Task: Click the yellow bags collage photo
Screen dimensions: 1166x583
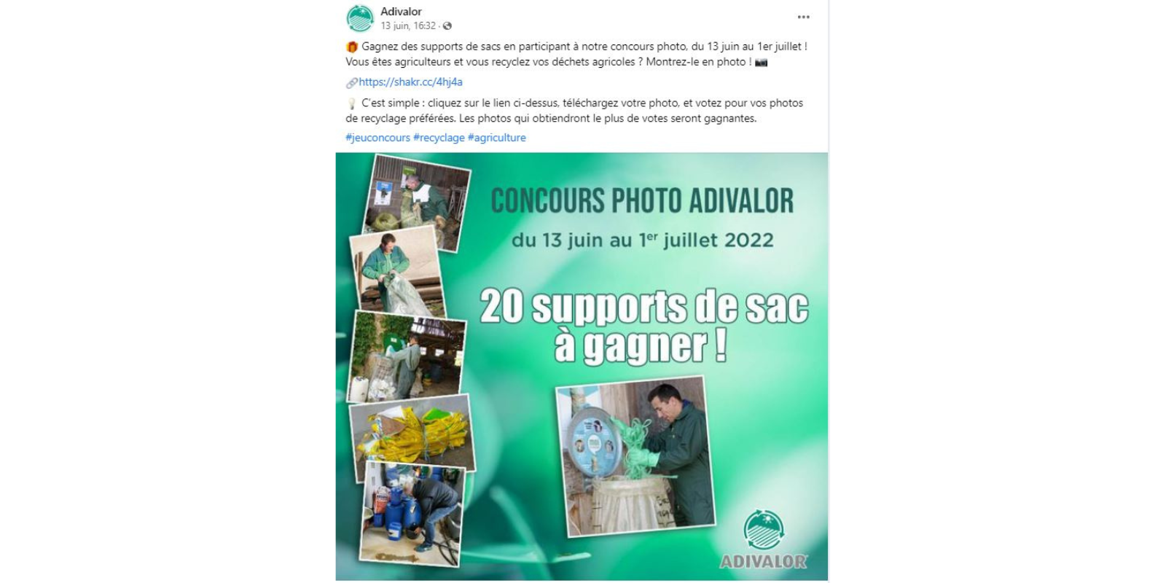Action: point(412,437)
